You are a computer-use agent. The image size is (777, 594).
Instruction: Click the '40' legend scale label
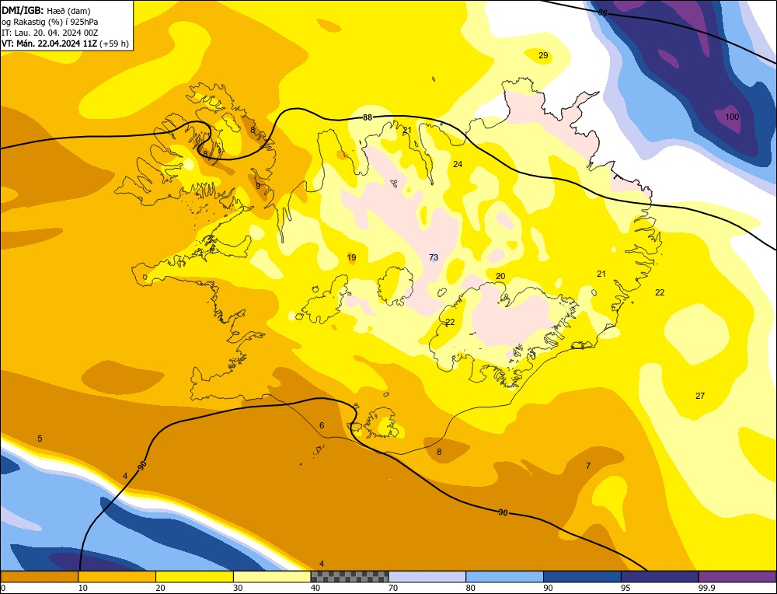(x=315, y=588)
